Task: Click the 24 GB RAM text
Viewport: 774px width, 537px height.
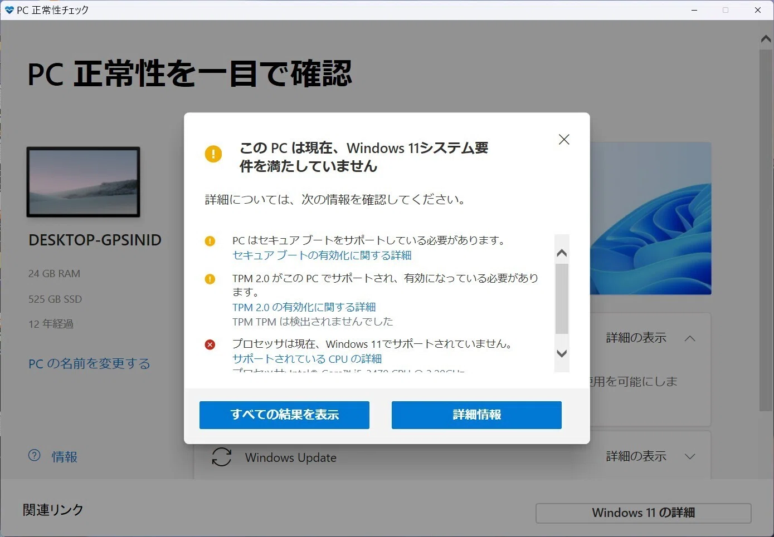Action: click(x=54, y=274)
